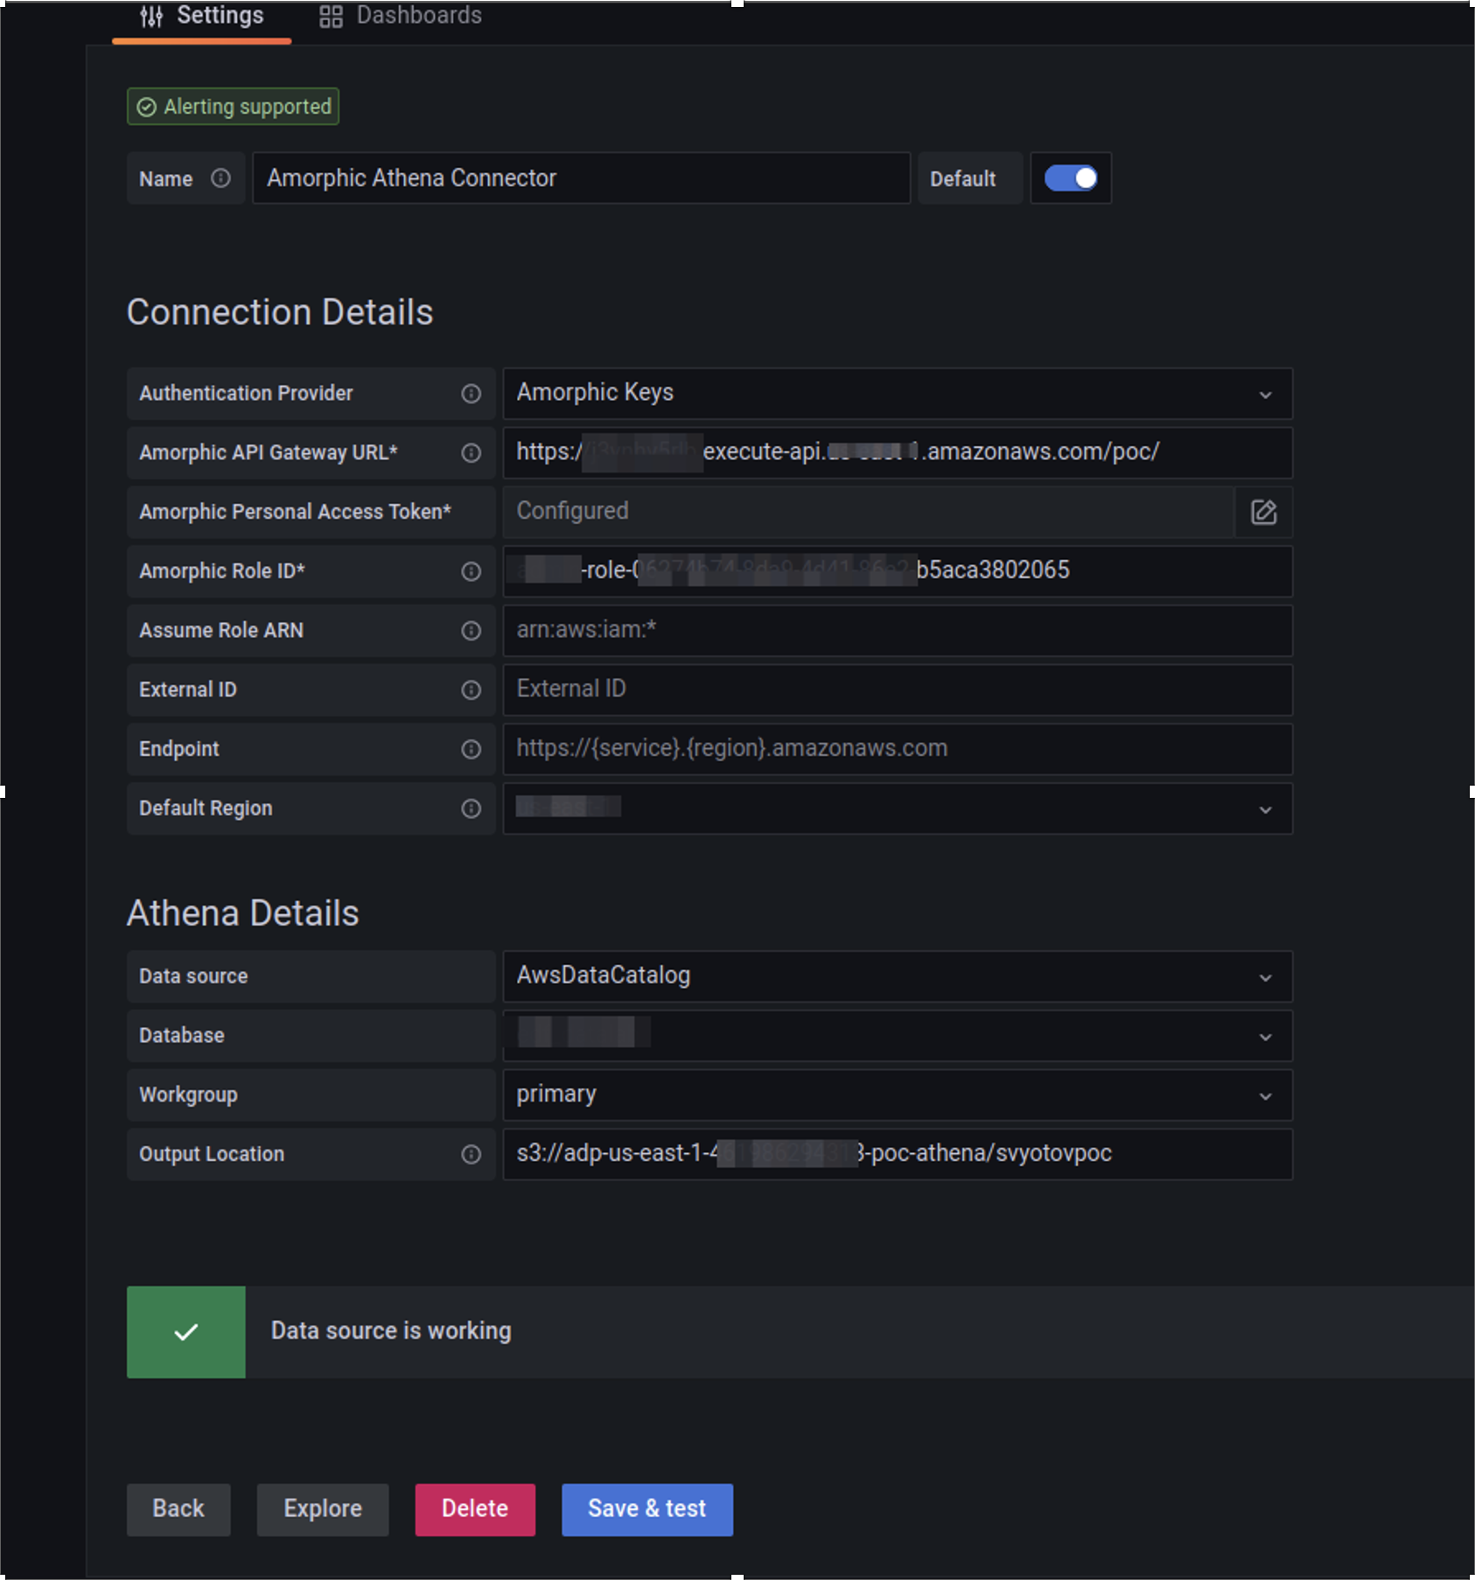Open the Data source AwsDataCatalog dropdown
The height and width of the screenshot is (1580, 1475).
tap(898, 976)
